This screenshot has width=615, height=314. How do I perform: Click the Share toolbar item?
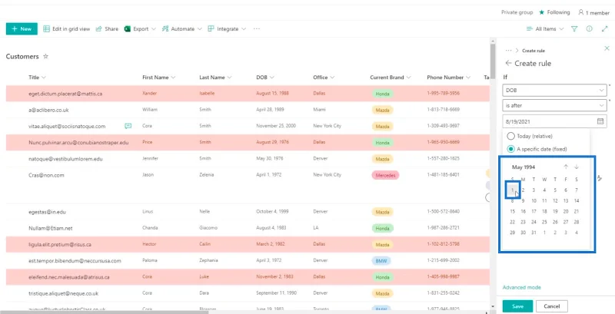pos(107,28)
